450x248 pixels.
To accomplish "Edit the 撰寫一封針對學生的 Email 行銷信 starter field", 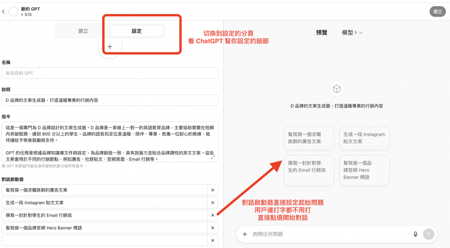I will (x=105, y=215).
